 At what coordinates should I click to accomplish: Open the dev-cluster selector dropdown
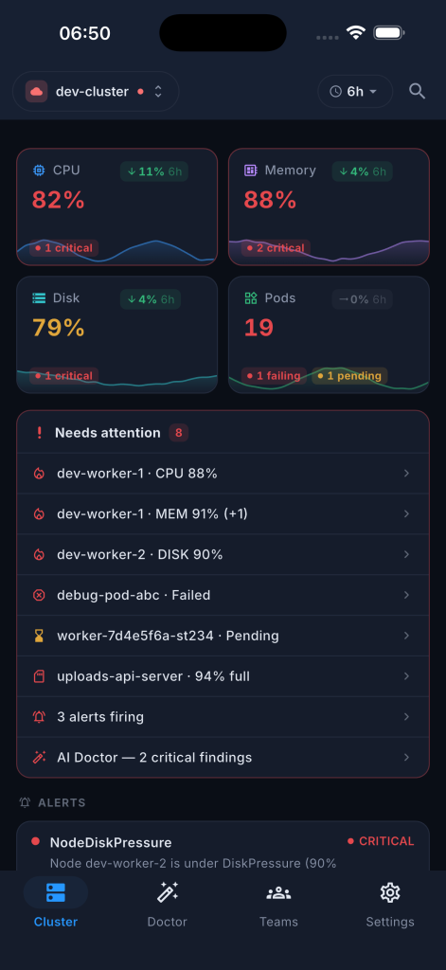96,92
